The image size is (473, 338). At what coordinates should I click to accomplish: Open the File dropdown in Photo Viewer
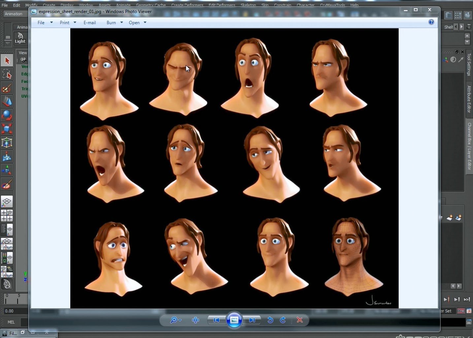(45, 22)
